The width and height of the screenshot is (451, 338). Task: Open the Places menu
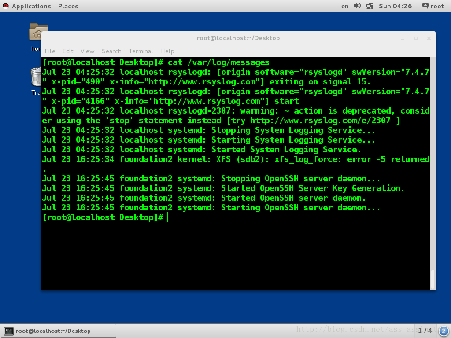coord(68,6)
